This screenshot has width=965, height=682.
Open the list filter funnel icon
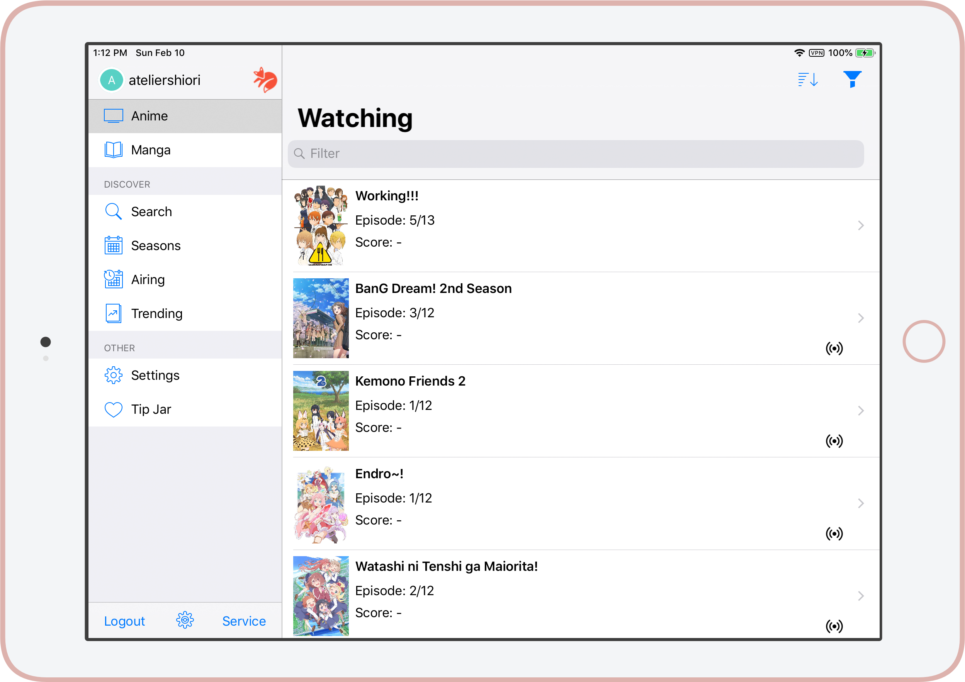[852, 79]
